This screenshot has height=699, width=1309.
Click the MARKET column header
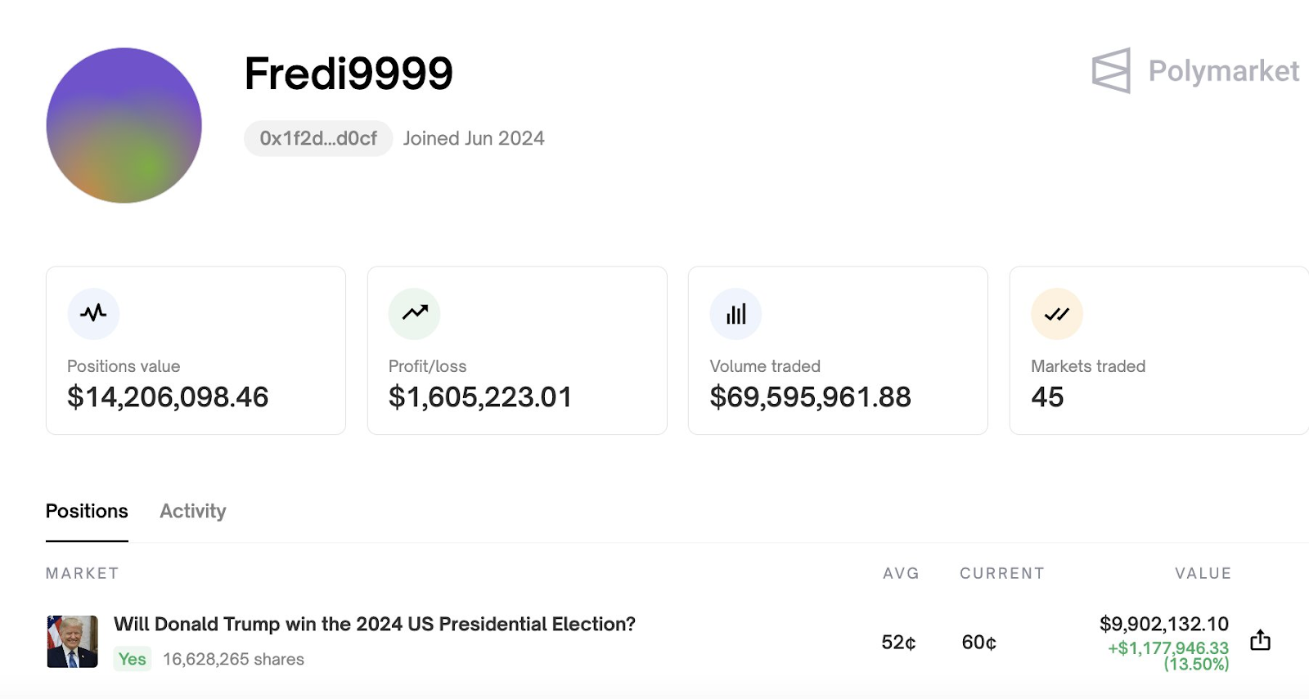point(83,573)
